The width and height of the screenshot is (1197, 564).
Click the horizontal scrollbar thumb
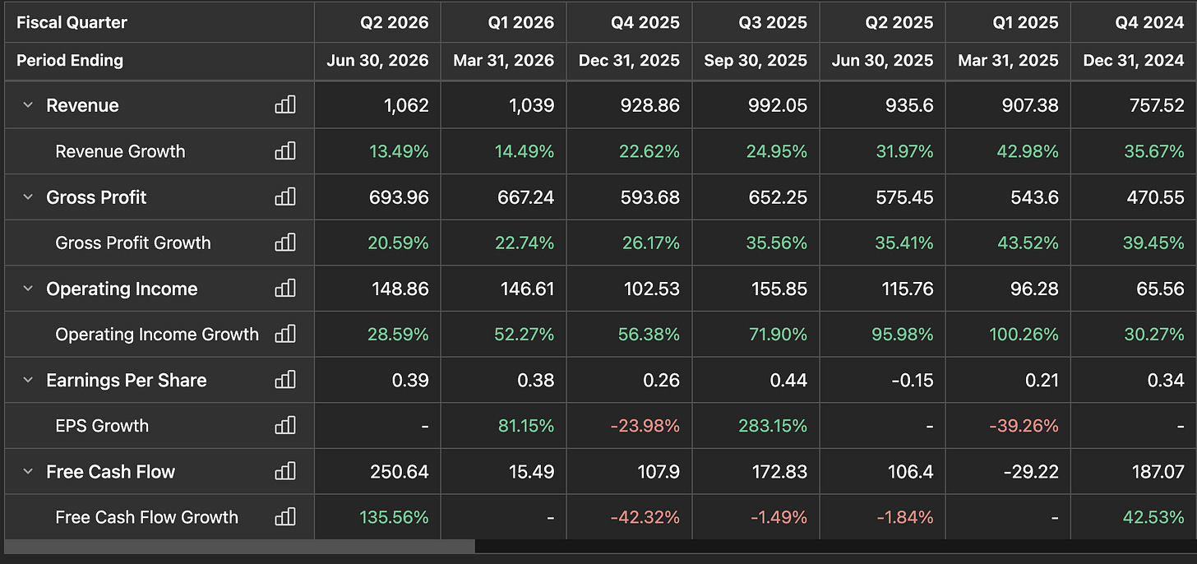tap(239, 546)
